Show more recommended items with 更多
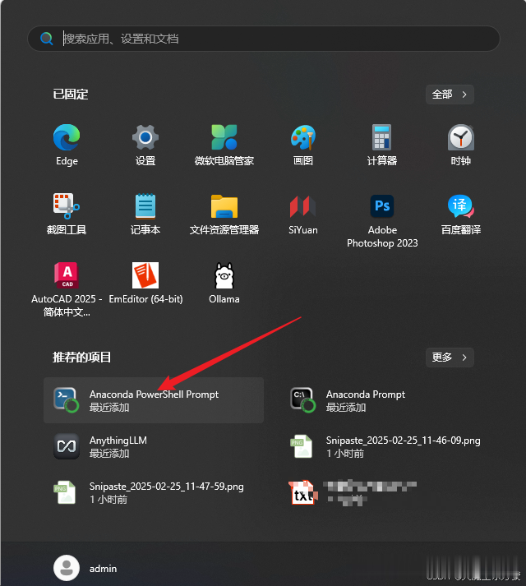Image resolution: width=526 pixels, height=586 pixels. pyautogui.click(x=450, y=358)
